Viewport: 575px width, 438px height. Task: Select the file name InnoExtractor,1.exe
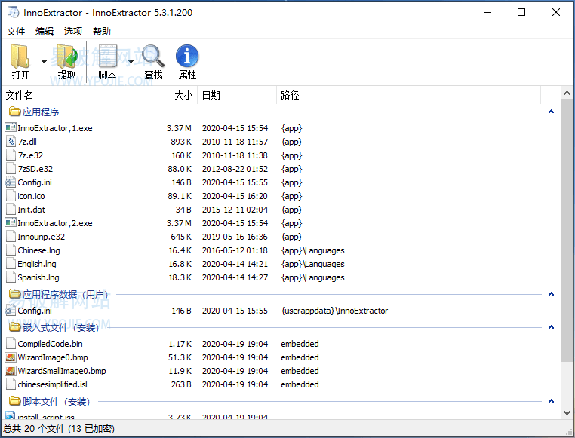coord(55,128)
